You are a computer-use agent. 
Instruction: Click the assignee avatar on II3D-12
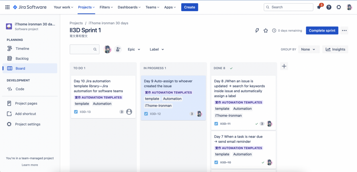tap(199, 114)
